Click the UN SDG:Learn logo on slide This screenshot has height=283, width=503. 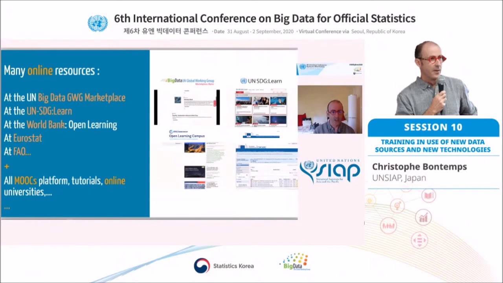[x=261, y=81]
